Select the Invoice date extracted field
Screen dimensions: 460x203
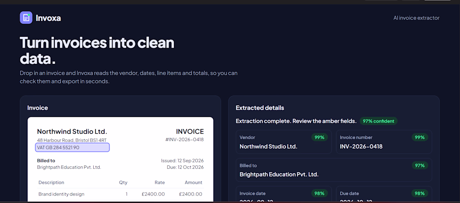tap(284, 195)
